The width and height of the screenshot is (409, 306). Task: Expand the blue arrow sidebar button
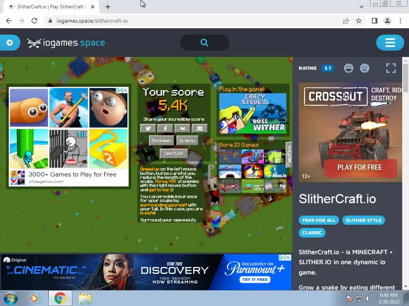10,42
